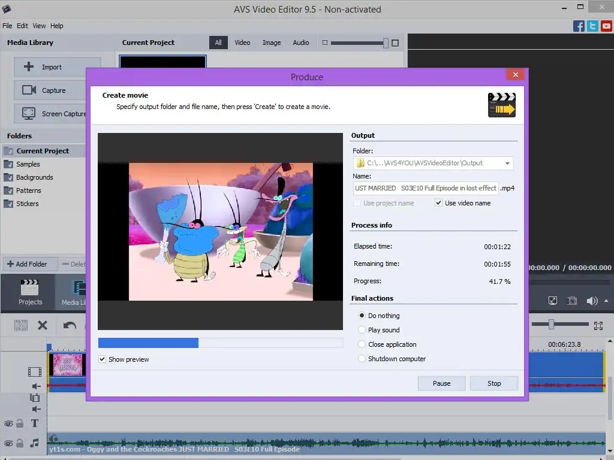
Task: Click the delete X icon in timeline toolbar
Action: point(43,325)
